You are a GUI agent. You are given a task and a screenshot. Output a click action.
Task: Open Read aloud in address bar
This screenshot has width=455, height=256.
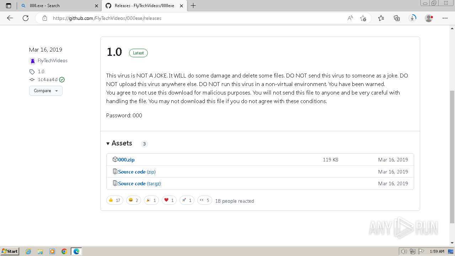pos(350,18)
